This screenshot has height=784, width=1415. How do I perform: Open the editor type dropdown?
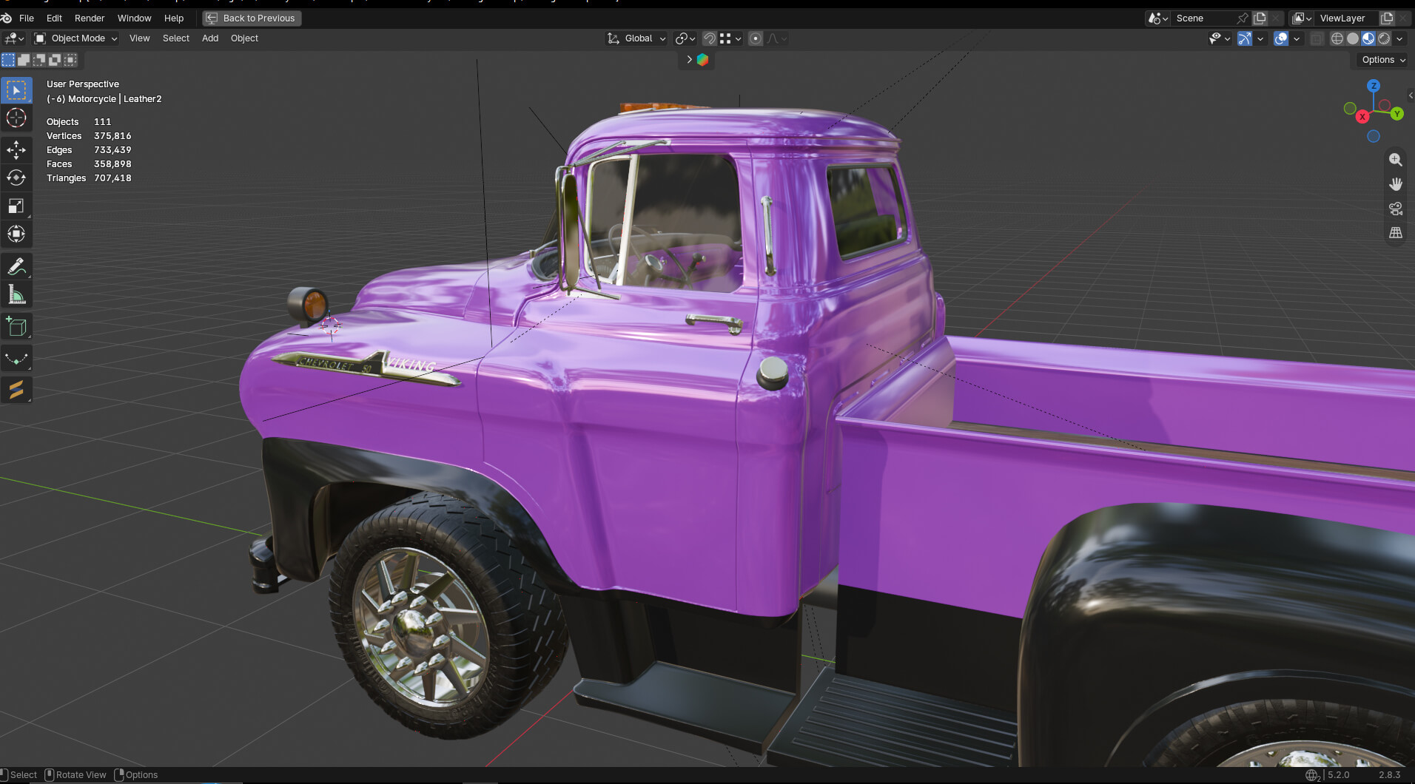coord(14,38)
